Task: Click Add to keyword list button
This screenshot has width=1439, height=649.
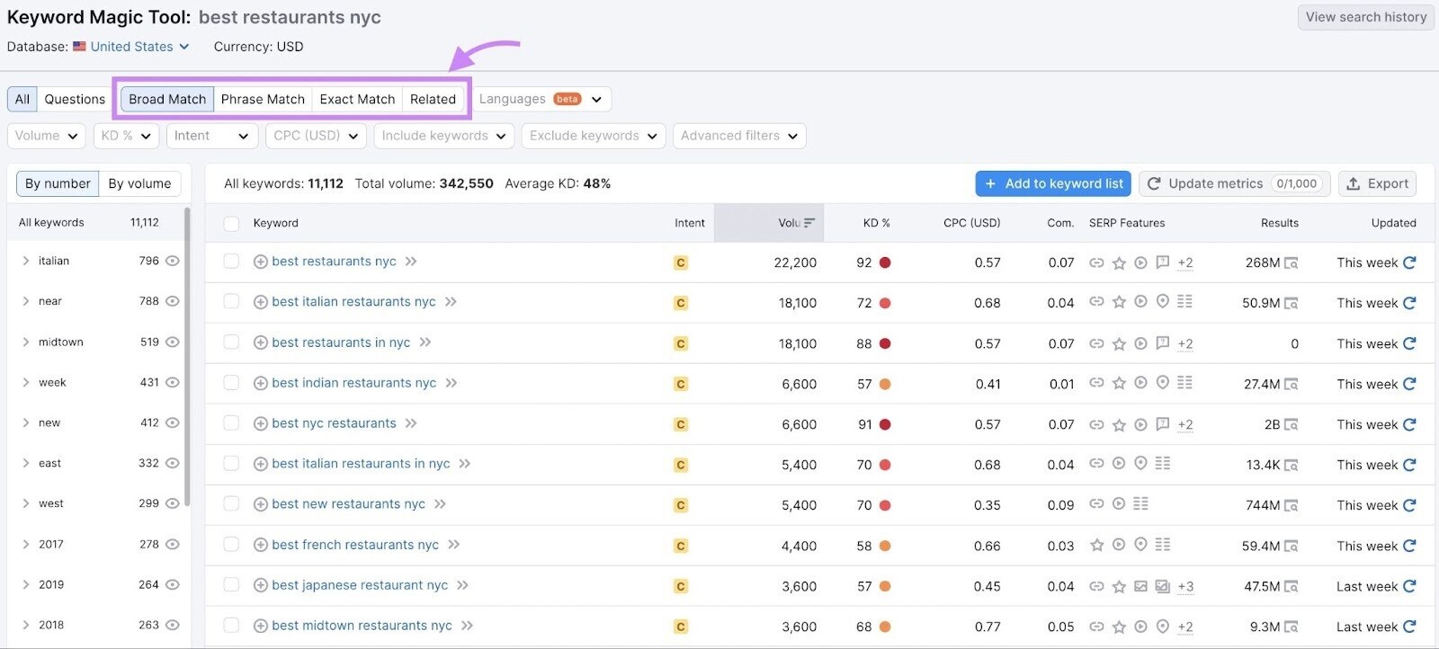Action: tap(1053, 183)
